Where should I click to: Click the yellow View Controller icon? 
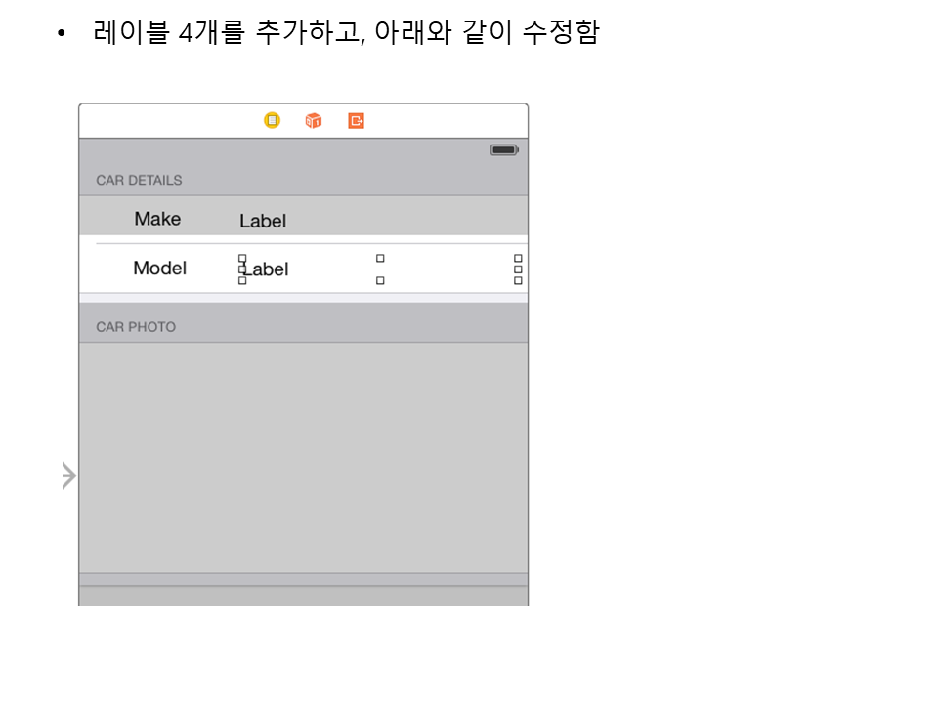click(x=272, y=121)
